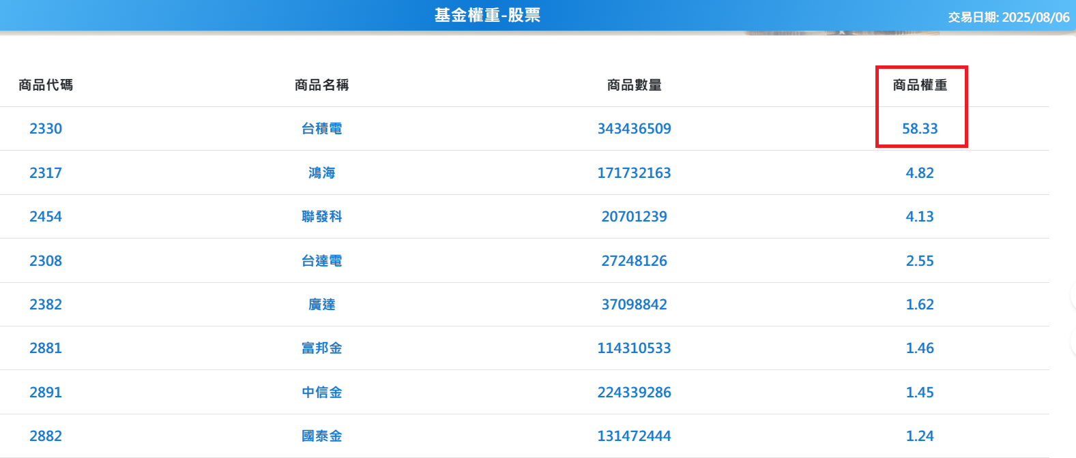Click the 商品數量 column header
This screenshot has width=1076, height=458.
(x=635, y=85)
